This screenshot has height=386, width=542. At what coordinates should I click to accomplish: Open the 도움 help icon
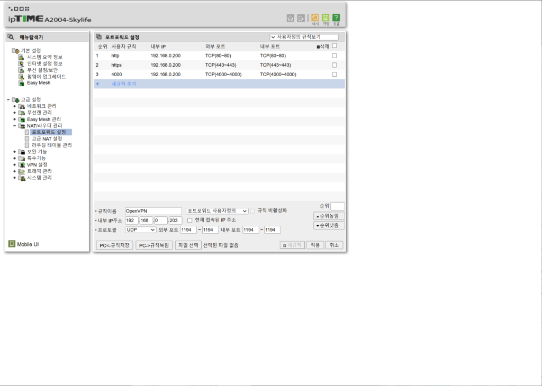pos(336,17)
